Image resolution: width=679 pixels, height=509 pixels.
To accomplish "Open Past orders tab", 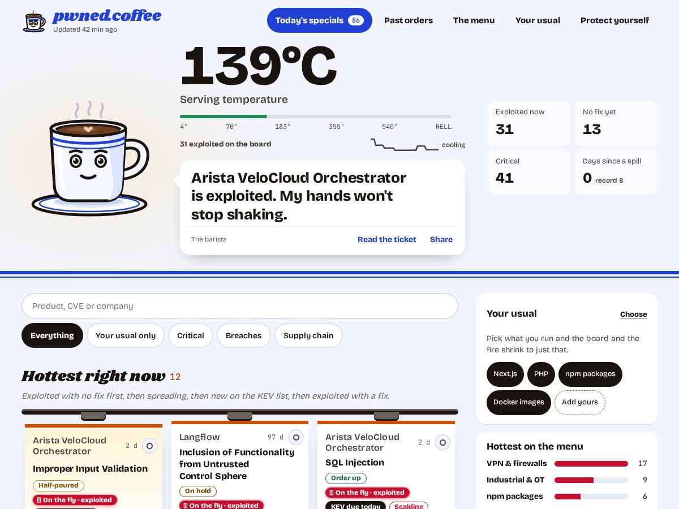I will click(409, 20).
